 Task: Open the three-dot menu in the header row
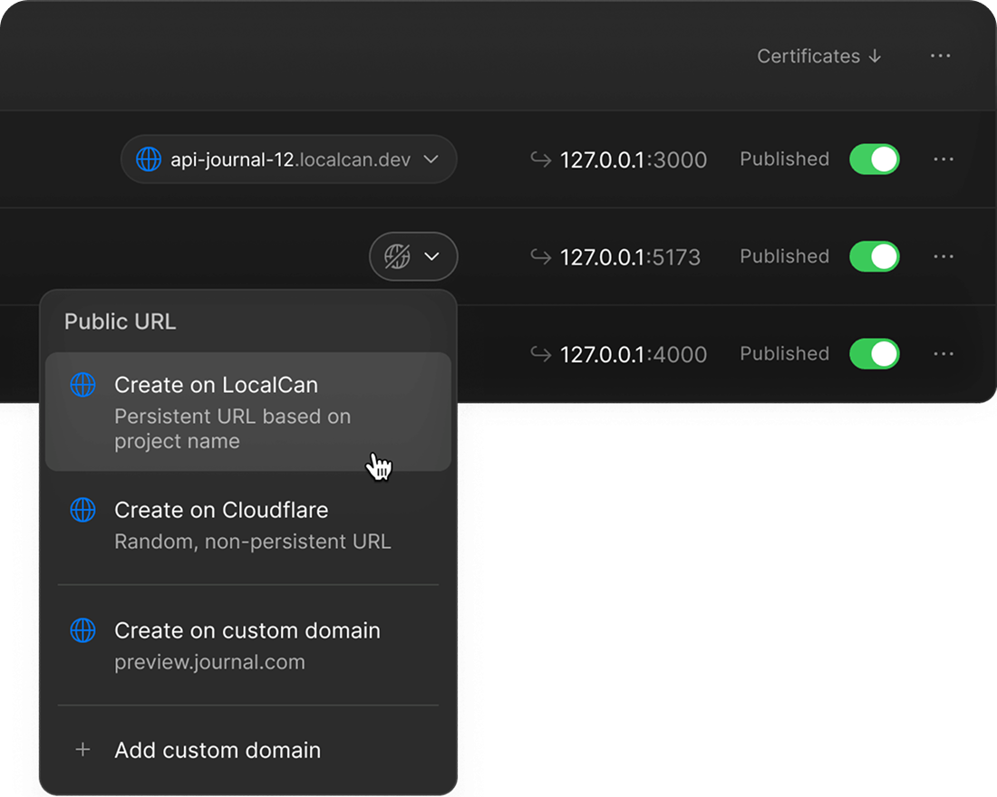(940, 56)
